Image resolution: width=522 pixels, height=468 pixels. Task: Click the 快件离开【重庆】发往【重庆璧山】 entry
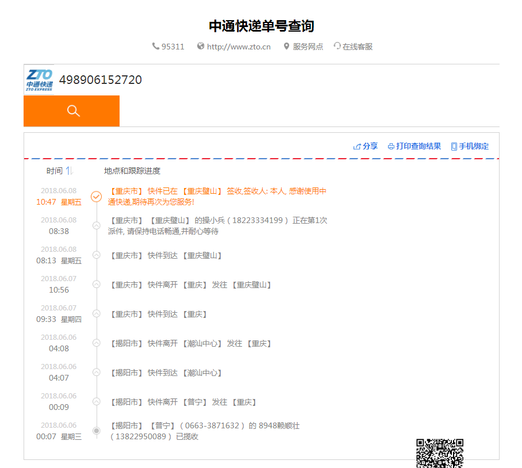coord(190,285)
